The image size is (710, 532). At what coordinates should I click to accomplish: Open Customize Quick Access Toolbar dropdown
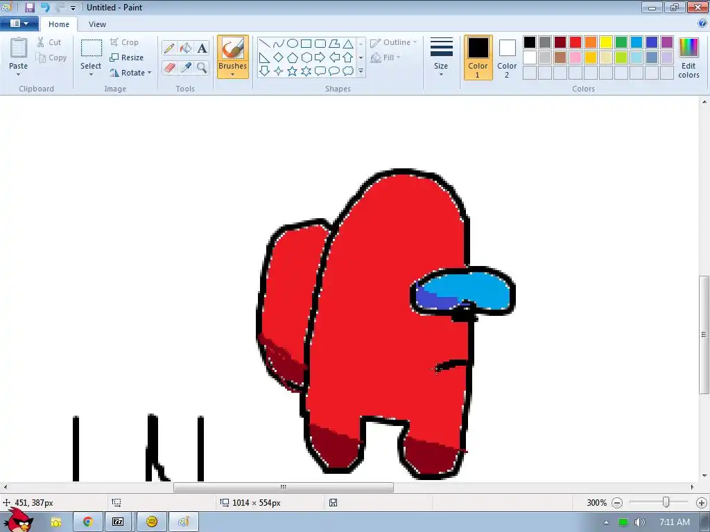pos(73,8)
